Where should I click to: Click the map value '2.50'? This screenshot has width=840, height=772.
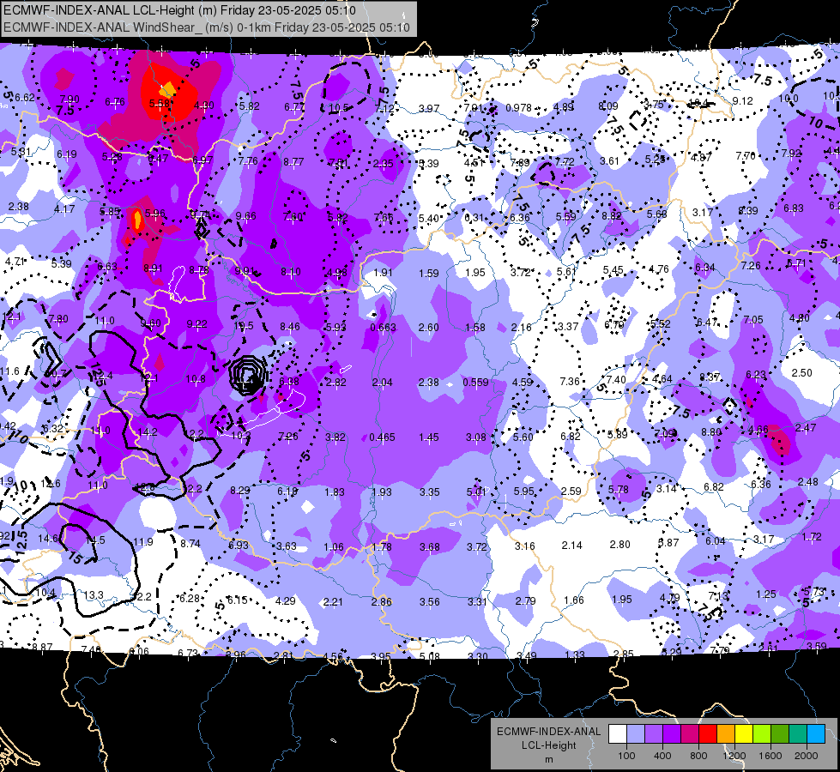click(802, 372)
